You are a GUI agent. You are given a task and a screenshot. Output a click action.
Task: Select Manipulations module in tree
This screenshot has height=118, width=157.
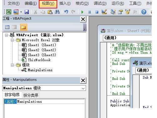coord(40,70)
